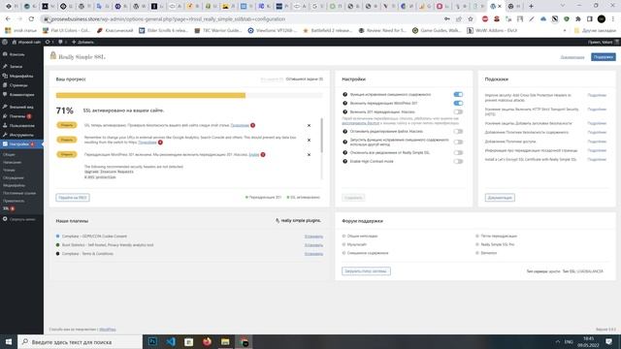Dismiss the first progress notice with X
This screenshot has width=621, height=349.
[x=309, y=125]
